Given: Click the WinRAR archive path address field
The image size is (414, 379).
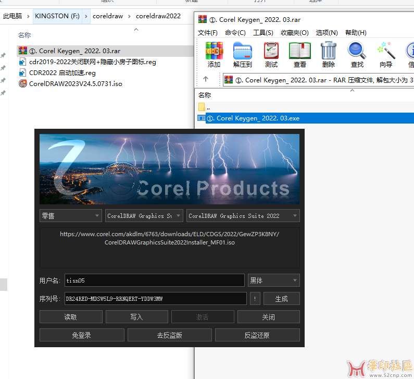Looking at the screenshot, I should 318,80.
